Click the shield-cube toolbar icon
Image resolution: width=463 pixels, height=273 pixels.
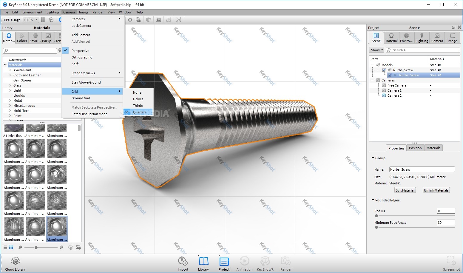pyautogui.click(x=148, y=20)
